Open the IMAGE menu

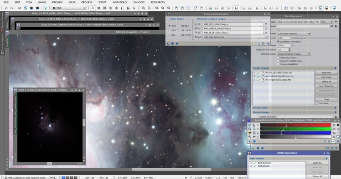42,2
